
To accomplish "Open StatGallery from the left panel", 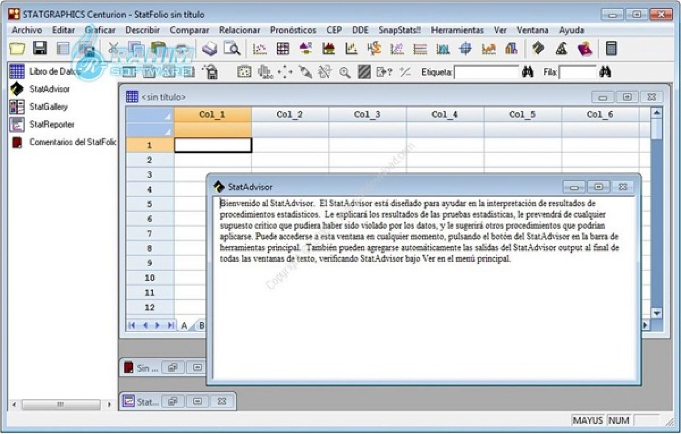I will point(48,107).
